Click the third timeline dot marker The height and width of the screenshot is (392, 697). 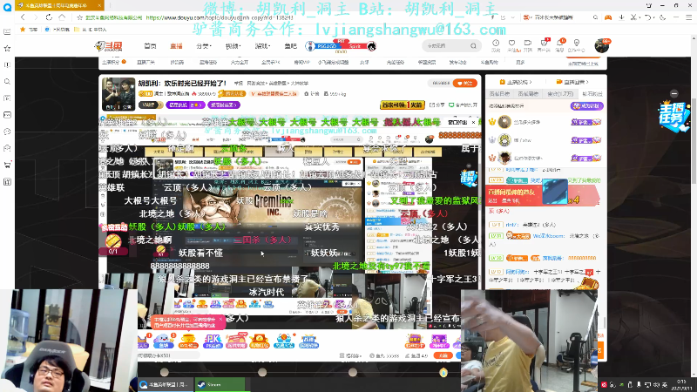[353, 372]
